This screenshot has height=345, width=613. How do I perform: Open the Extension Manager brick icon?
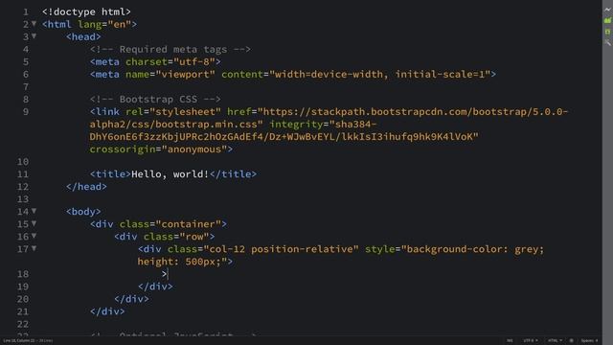coord(607,20)
